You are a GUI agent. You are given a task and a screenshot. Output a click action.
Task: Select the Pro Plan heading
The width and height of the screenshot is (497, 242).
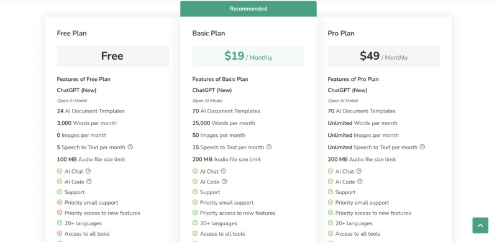[341, 34]
